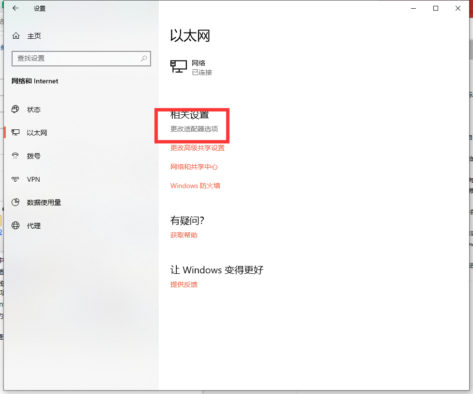Open 更改高级共享设置 link
Viewport: 473px width, 394px height.
(x=198, y=148)
